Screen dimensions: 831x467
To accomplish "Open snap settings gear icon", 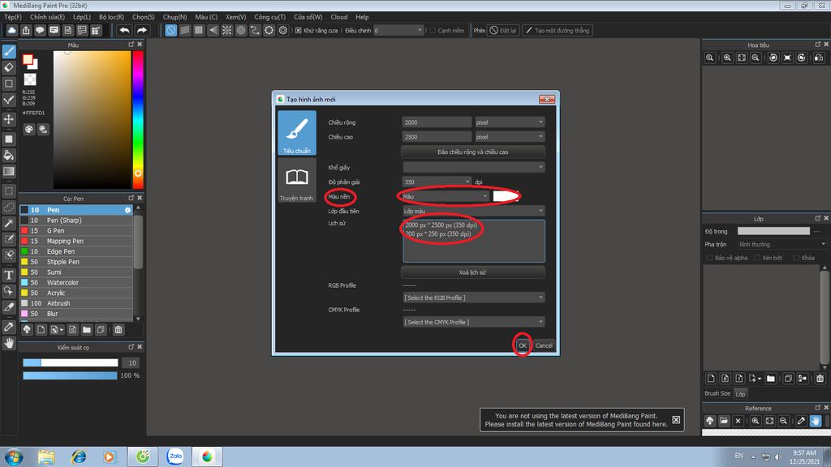I will [x=283, y=30].
